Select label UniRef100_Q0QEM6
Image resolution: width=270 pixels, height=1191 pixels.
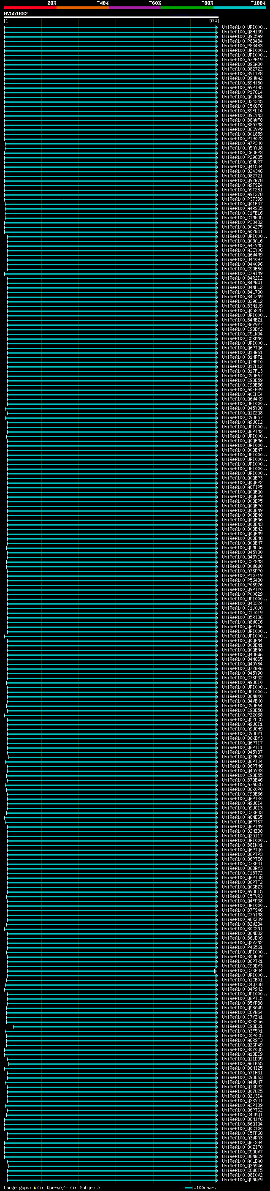(x=242, y=441)
